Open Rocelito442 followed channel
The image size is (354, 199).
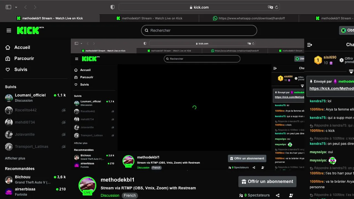[x=35, y=110]
